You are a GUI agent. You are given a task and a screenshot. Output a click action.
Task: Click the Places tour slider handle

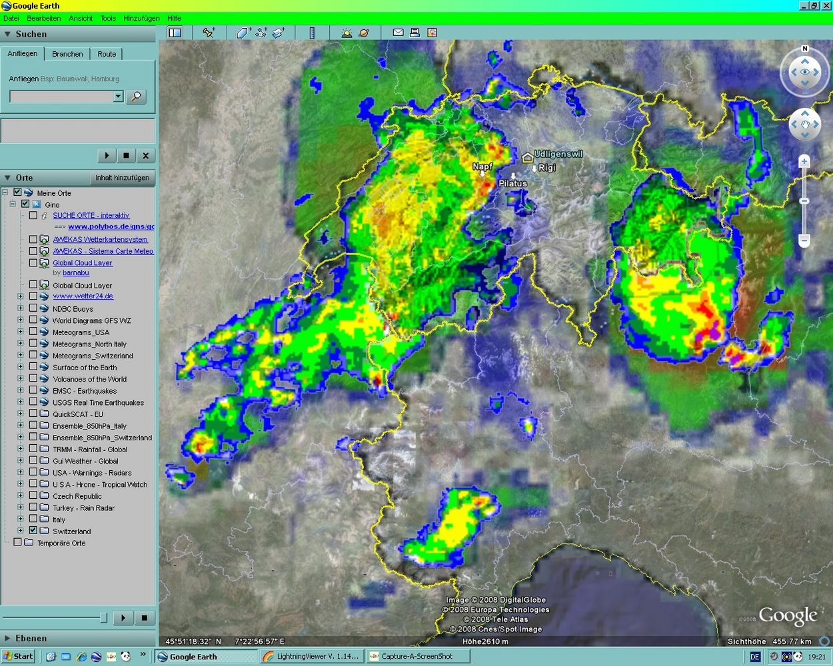click(103, 618)
